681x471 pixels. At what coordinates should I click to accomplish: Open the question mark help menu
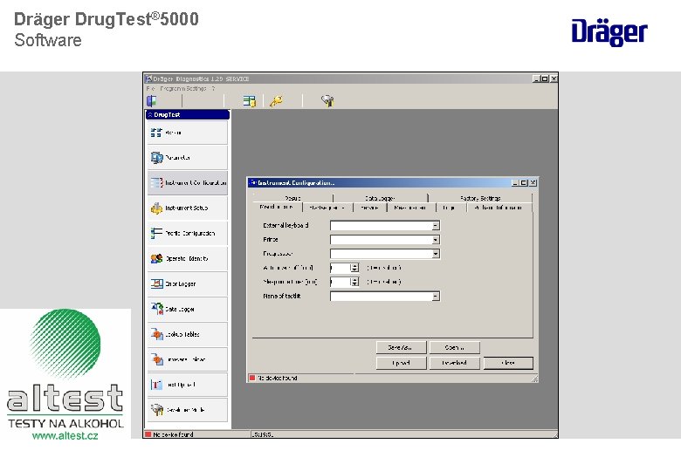(213, 88)
